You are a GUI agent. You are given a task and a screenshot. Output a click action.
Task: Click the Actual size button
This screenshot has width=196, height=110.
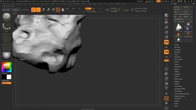point(166,32)
